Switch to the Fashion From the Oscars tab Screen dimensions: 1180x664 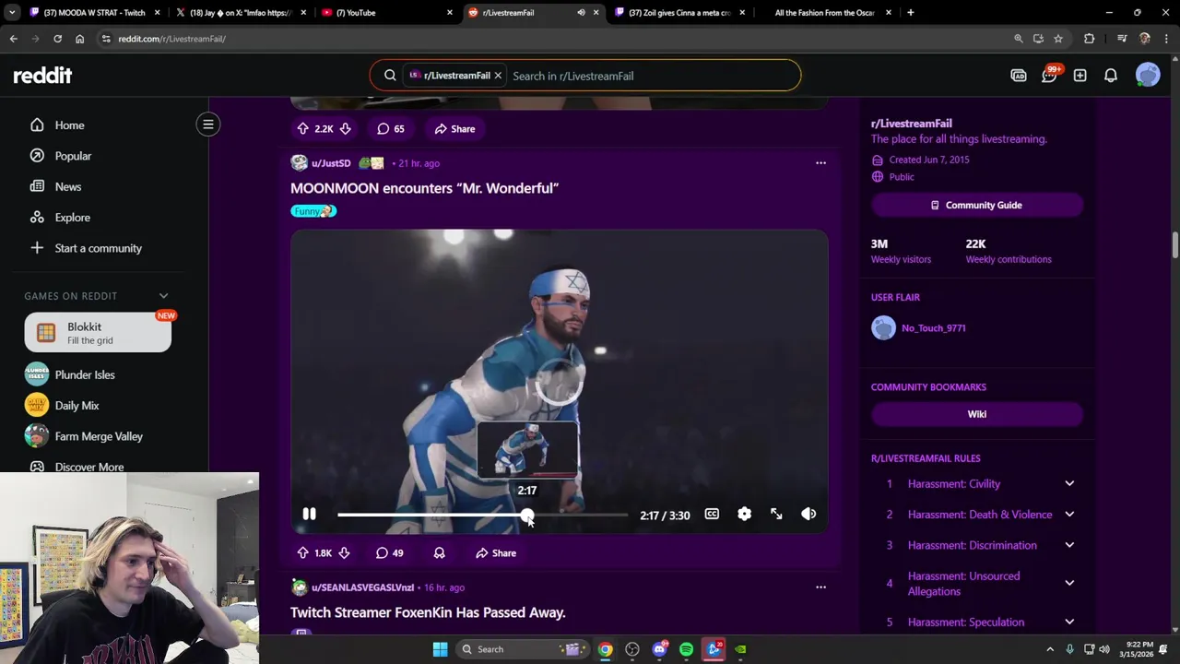pyautogui.click(x=826, y=13)
